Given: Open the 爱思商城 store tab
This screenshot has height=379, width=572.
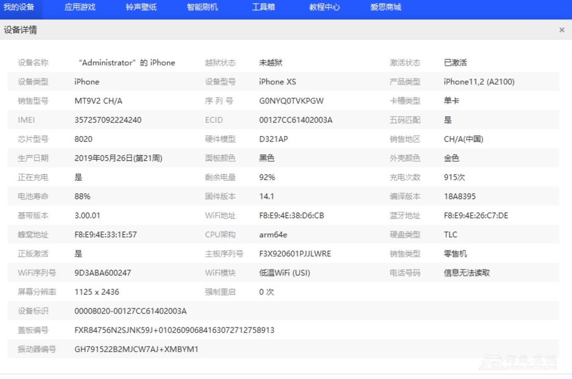Looking at the screenshot, I should click(x=386, y=7).
